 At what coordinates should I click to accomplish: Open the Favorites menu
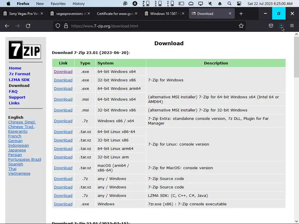(x=58, y=3)
